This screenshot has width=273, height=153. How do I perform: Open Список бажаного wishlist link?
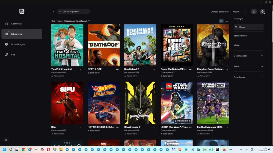click(219, 12)
